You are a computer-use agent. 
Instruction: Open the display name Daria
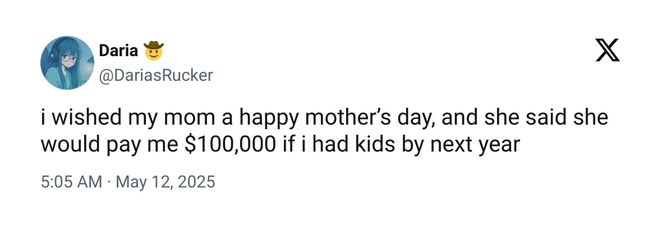click(x=118, y=51)
